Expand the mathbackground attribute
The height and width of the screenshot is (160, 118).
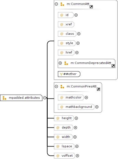(97, 107)
